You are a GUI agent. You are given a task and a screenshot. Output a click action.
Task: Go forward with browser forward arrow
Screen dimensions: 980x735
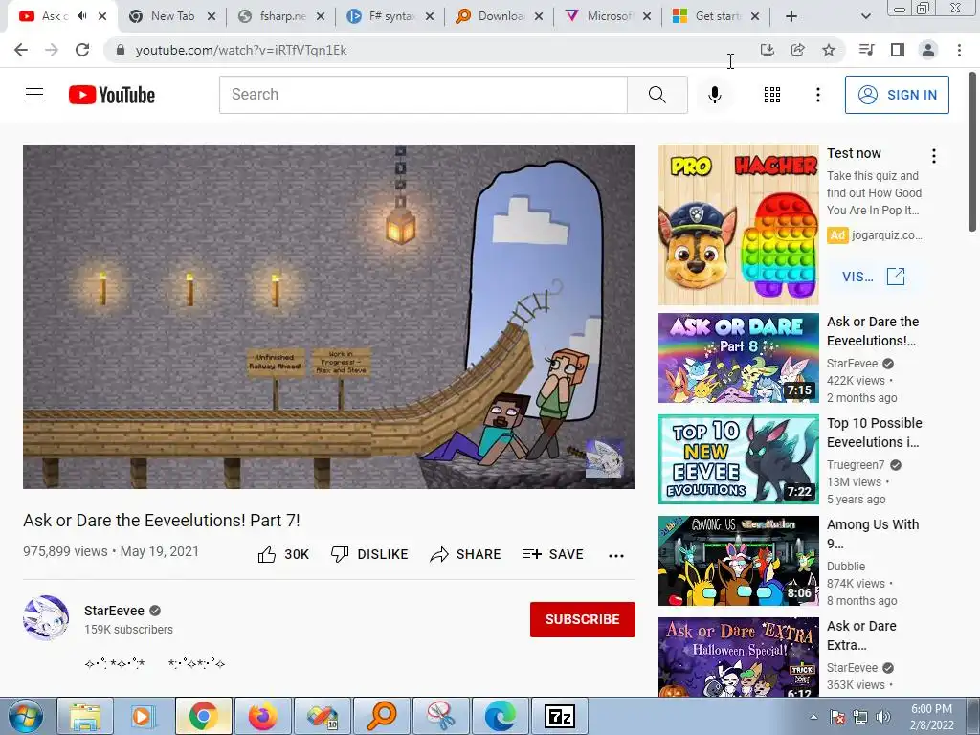pyautogui.click(x=52, y=50)
